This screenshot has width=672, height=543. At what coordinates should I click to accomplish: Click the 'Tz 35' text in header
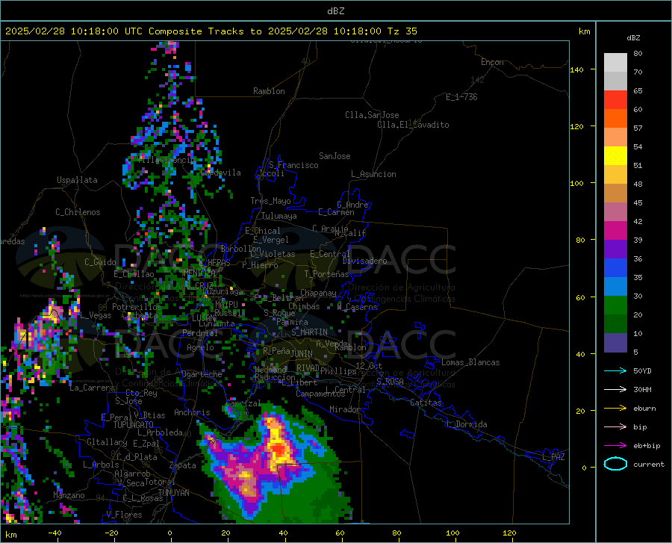402,31
